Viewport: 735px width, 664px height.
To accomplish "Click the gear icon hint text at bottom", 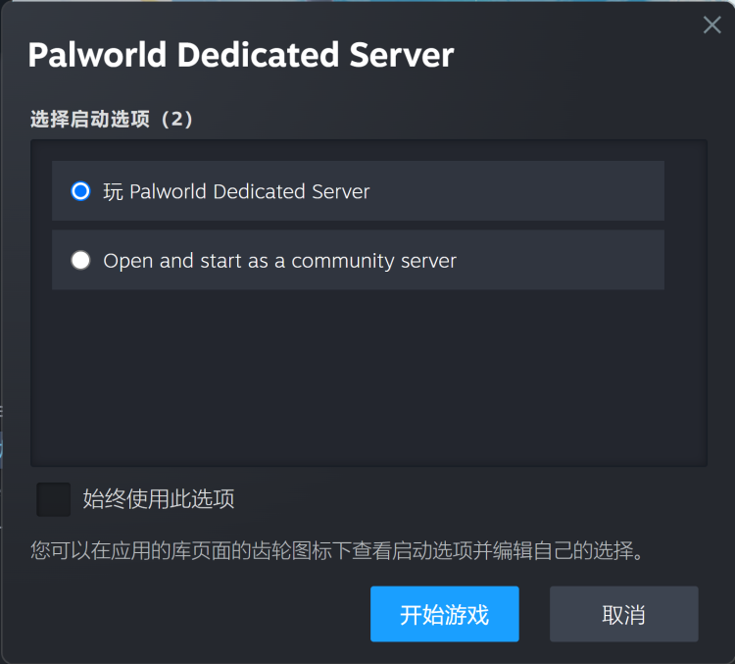I will click(337, 550).
